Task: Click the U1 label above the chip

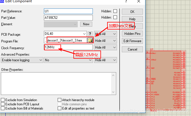Action: tap(152, 49)
